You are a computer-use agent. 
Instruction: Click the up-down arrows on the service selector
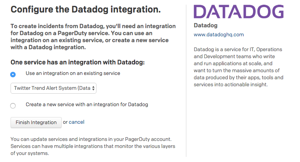pyautogui.click(x=93, y=88)
